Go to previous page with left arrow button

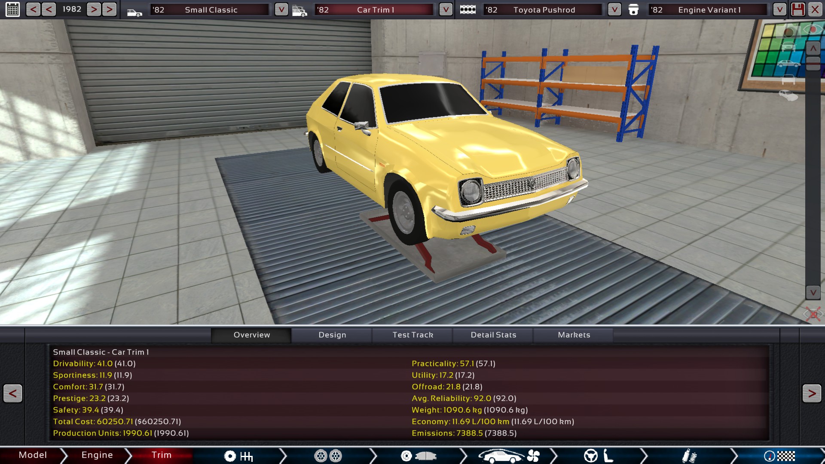click(13, 394)
